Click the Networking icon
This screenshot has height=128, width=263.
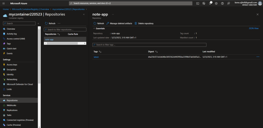point(4,79)
